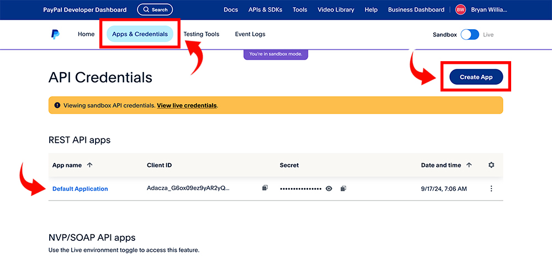Open the Docs menu
Viewport: 552px width, 264px height.
[x=231, y=10]
